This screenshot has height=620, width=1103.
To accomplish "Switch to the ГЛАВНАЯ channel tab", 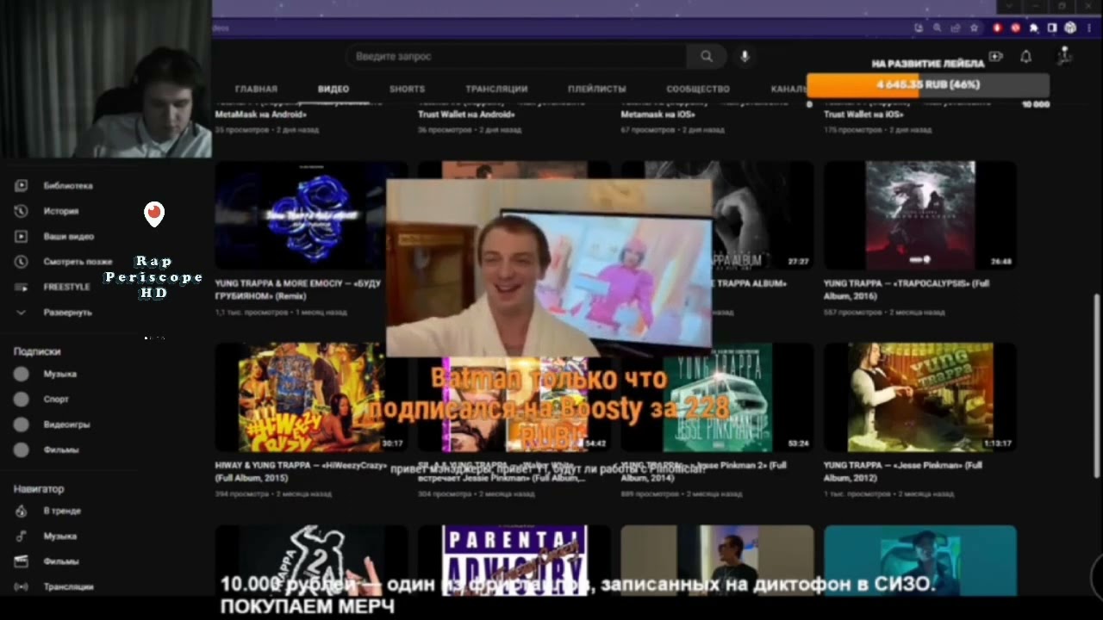I will click(x=256, y=89).
